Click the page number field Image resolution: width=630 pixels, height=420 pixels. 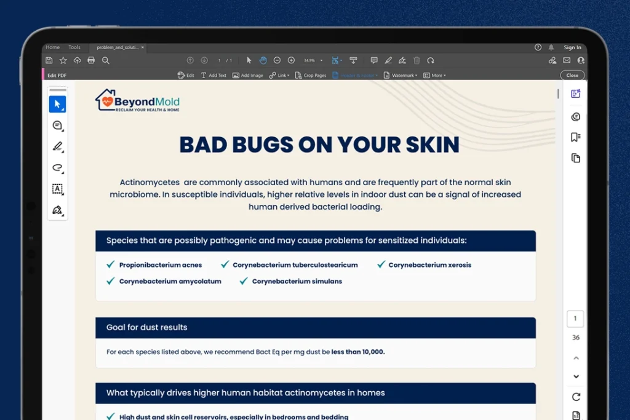(x=220, y=61)
